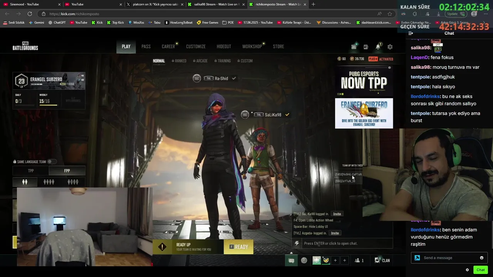Screen dimensions: 493x277
Task: Click the Kick chat identity badge icon
Action: coord(417,258)
